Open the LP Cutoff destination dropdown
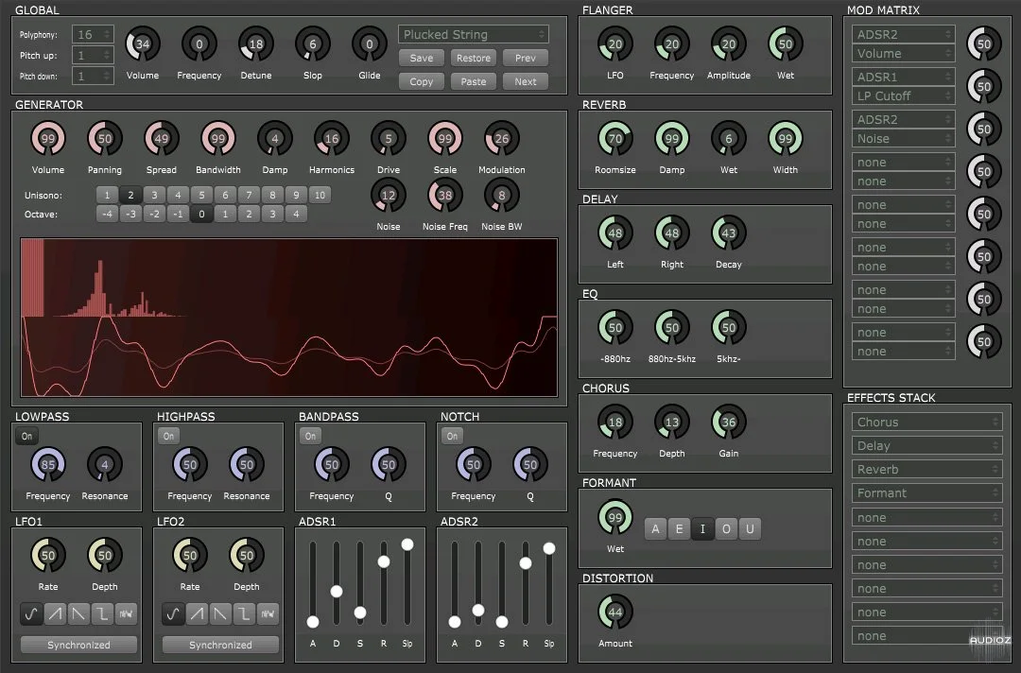This screenshot has height=673, width=1021. [x=903, y=95]
